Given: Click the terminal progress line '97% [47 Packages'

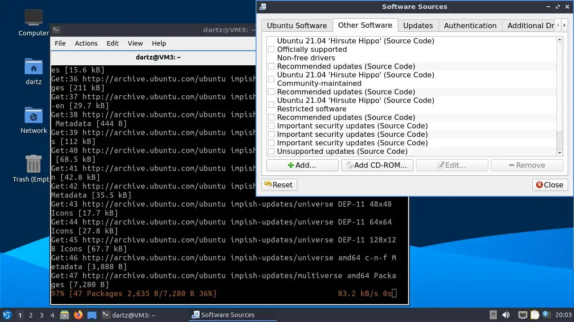Looking at the screenshot, I should click(x=134, y=293).
